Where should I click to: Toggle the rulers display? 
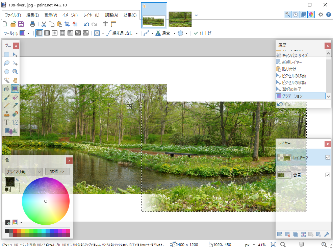(113, 24)
